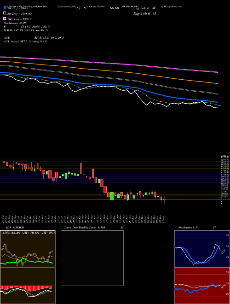Click the magenta 200 Day legend swatch
Screen dimensions: 230x304
5,18
